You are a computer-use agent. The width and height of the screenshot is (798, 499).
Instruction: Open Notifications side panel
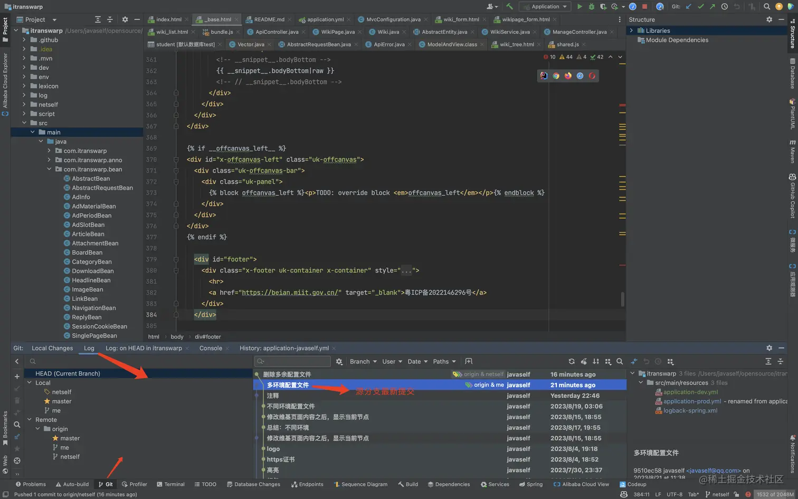pos(793,454)
